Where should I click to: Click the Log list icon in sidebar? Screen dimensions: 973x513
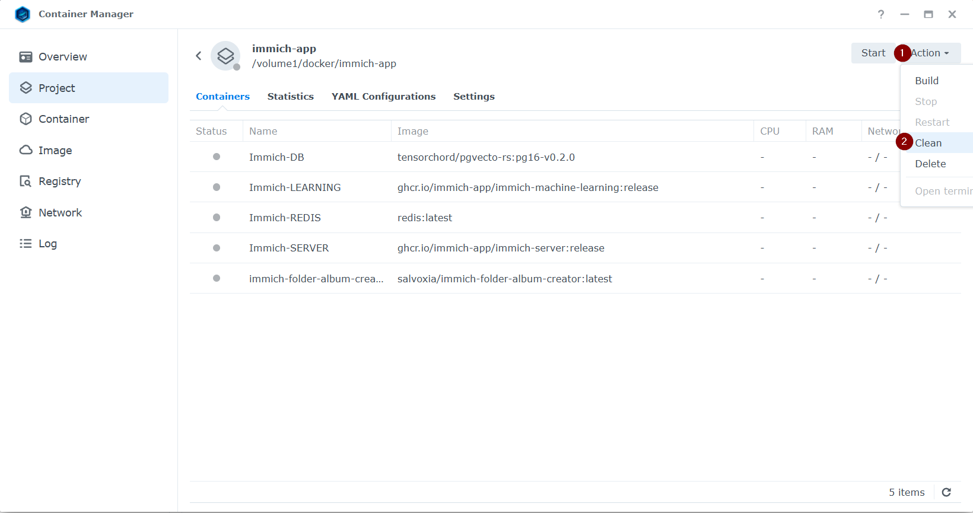[x=26, y=244]
